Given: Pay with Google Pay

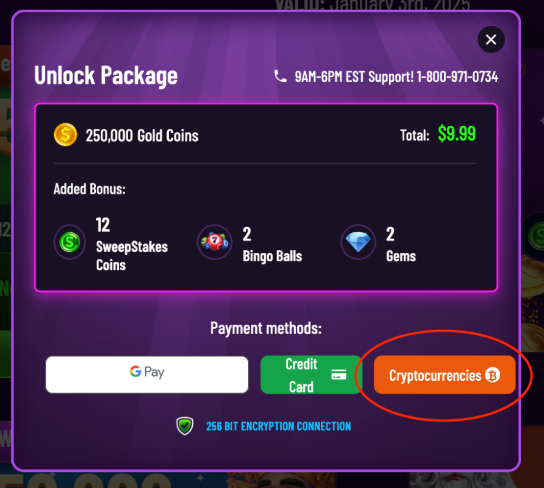Looking at the screenshot, I should click(147, 374).
